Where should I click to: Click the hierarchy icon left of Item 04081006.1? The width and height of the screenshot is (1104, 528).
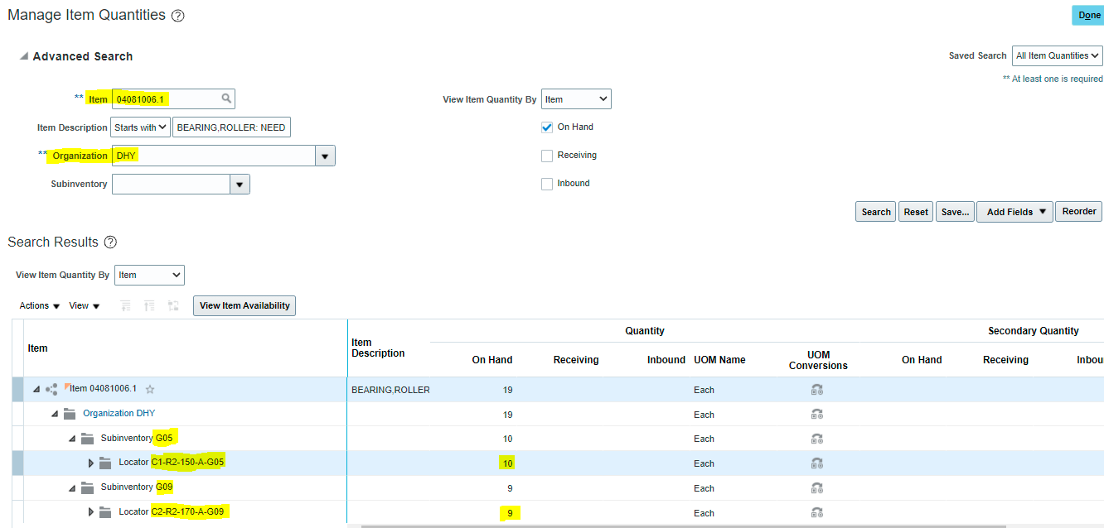(50, 389)
